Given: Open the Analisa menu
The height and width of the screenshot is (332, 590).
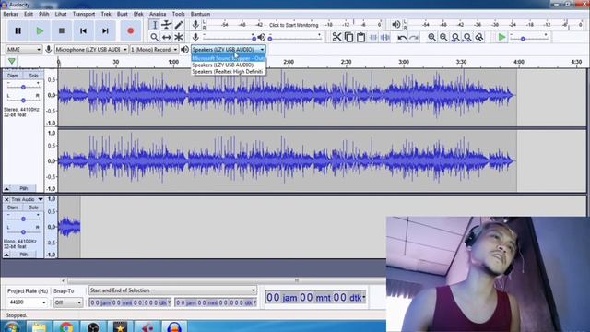Looking at the screenshot, I should click(x=158, y=14).
